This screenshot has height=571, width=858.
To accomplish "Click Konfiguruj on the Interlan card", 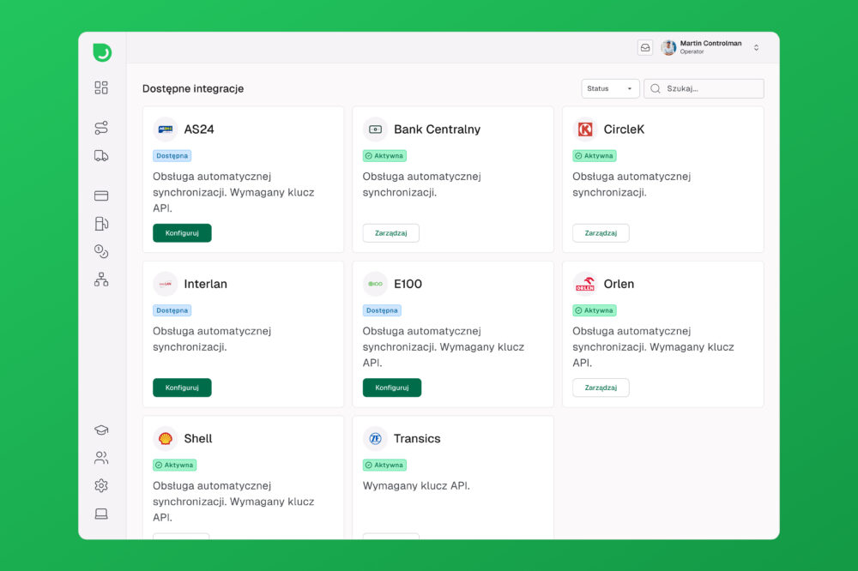I will (x=182, y=388).
